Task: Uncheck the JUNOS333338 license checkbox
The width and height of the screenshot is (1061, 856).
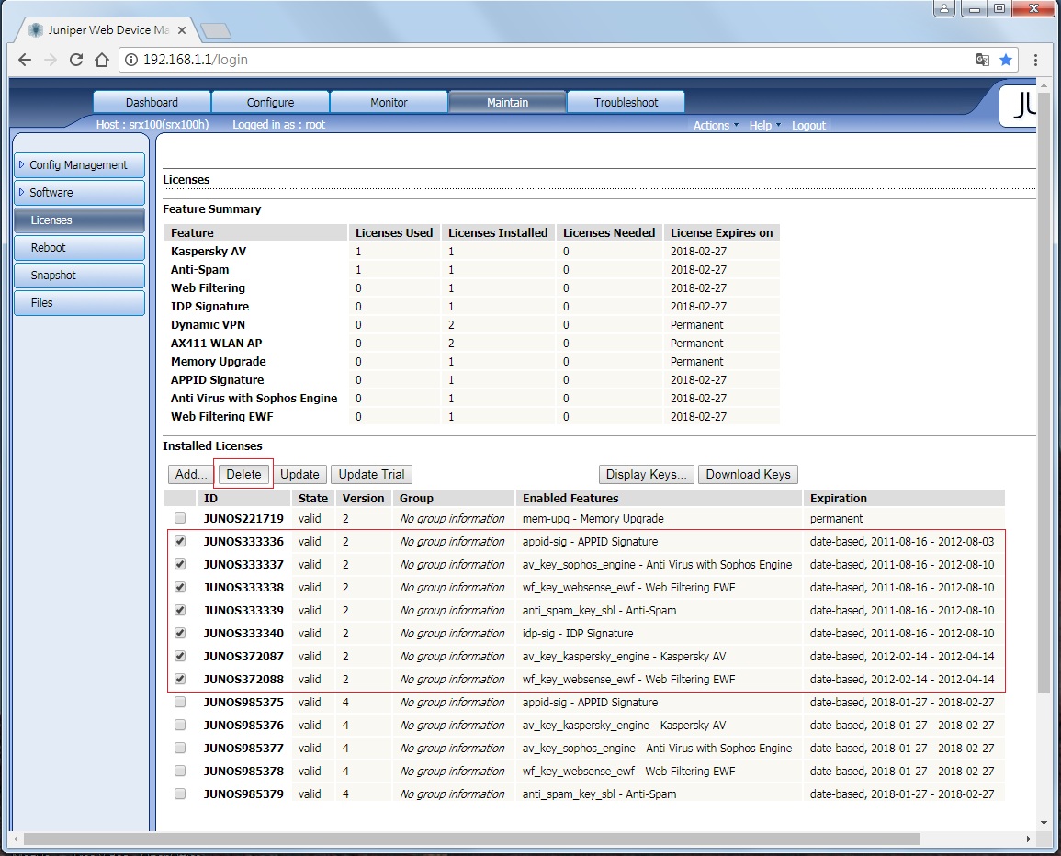Action: click(180, 588)
